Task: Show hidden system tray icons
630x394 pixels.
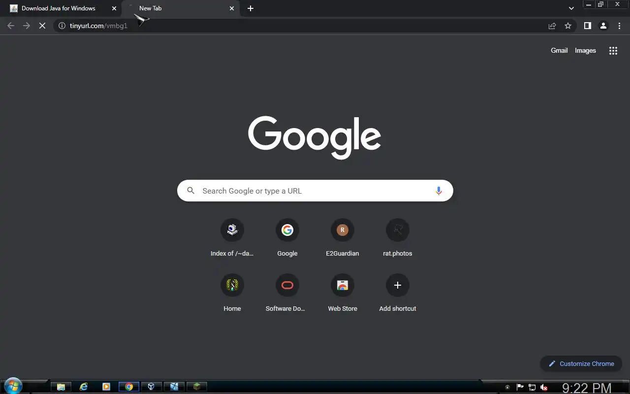Action: pyautogui.click(x=507, y=387)
